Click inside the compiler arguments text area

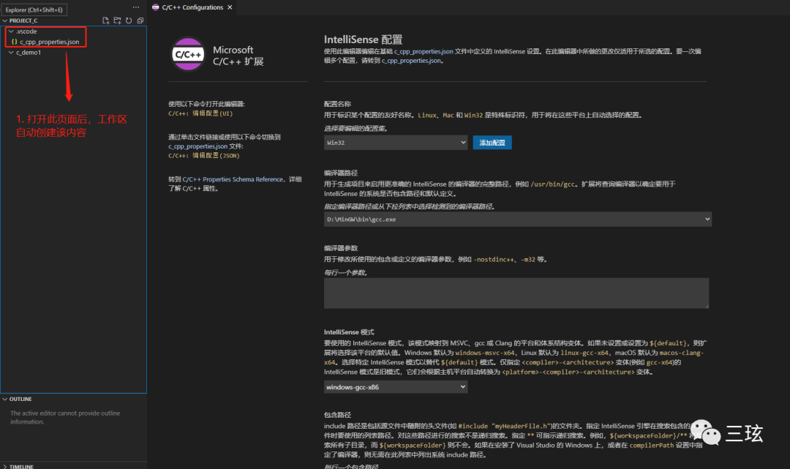(516, 293)
